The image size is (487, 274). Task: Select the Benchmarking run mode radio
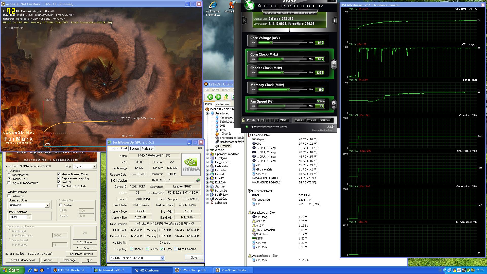pyautogui.click(x=9, y=175)
